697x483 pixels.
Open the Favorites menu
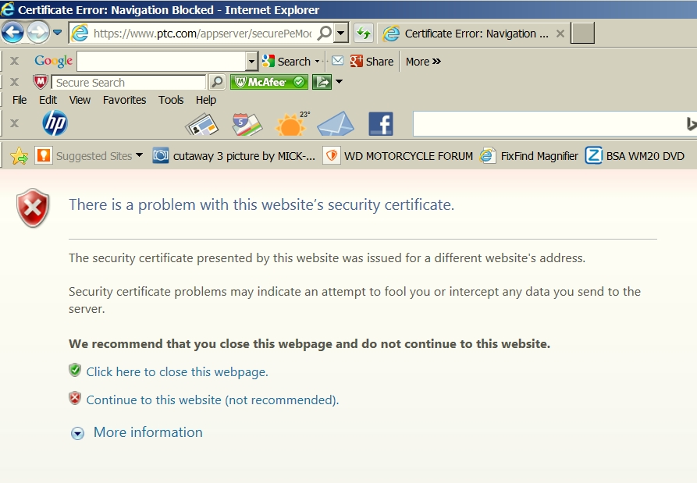tap(124, 100)
